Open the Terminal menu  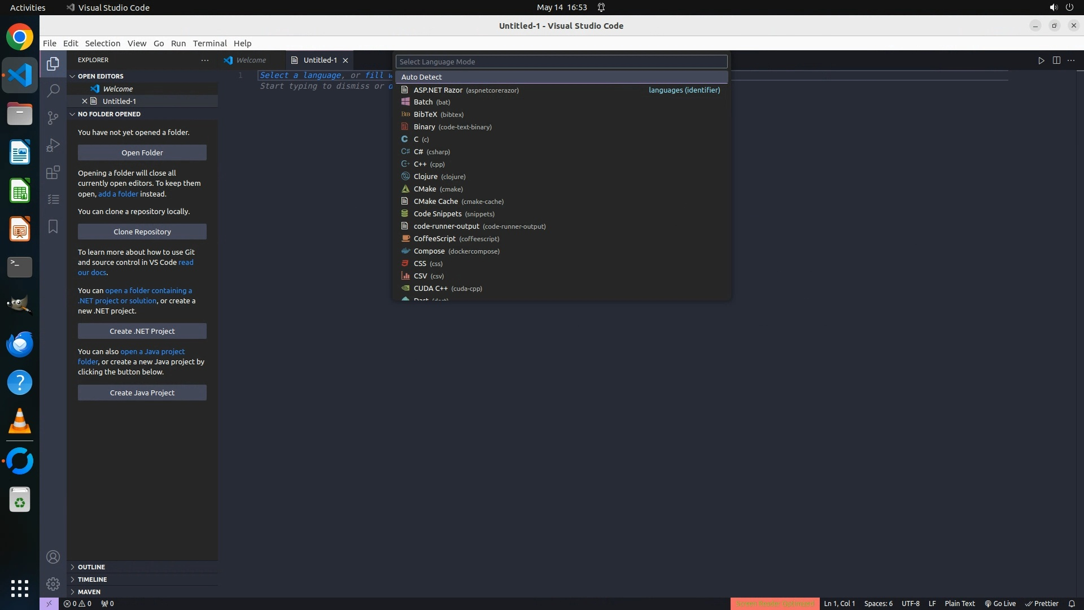[209, 43]
